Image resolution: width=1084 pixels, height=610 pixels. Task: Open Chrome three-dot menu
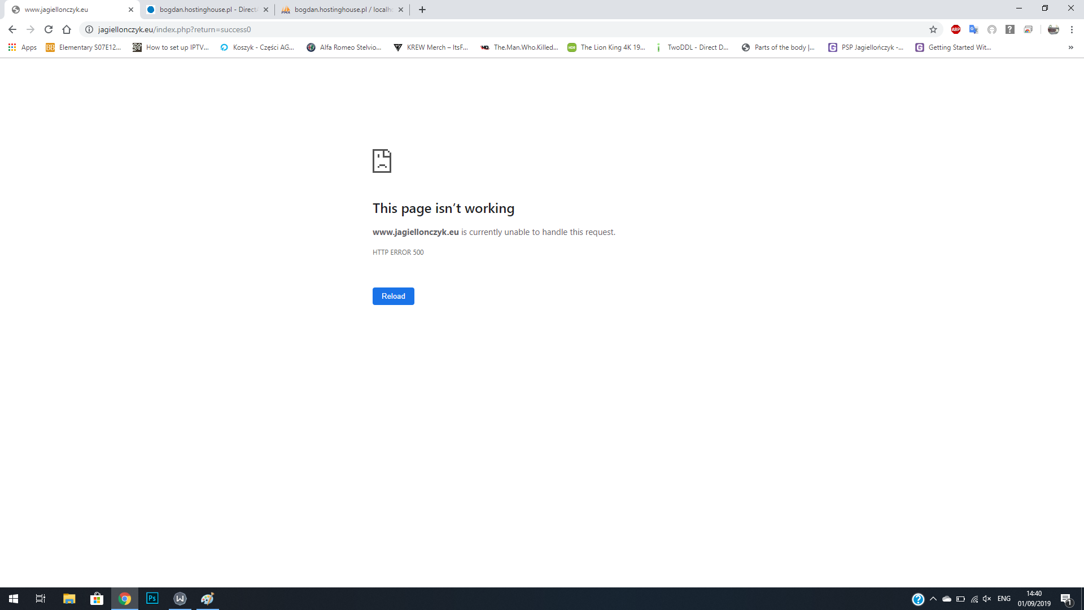1072,29
